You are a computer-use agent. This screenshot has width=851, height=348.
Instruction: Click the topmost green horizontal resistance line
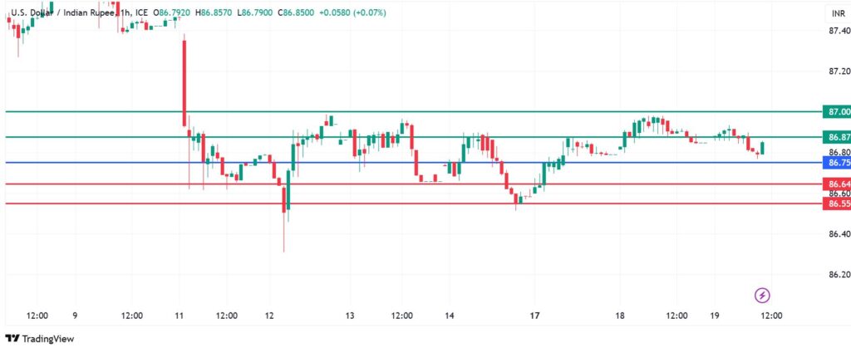(416, 111)
